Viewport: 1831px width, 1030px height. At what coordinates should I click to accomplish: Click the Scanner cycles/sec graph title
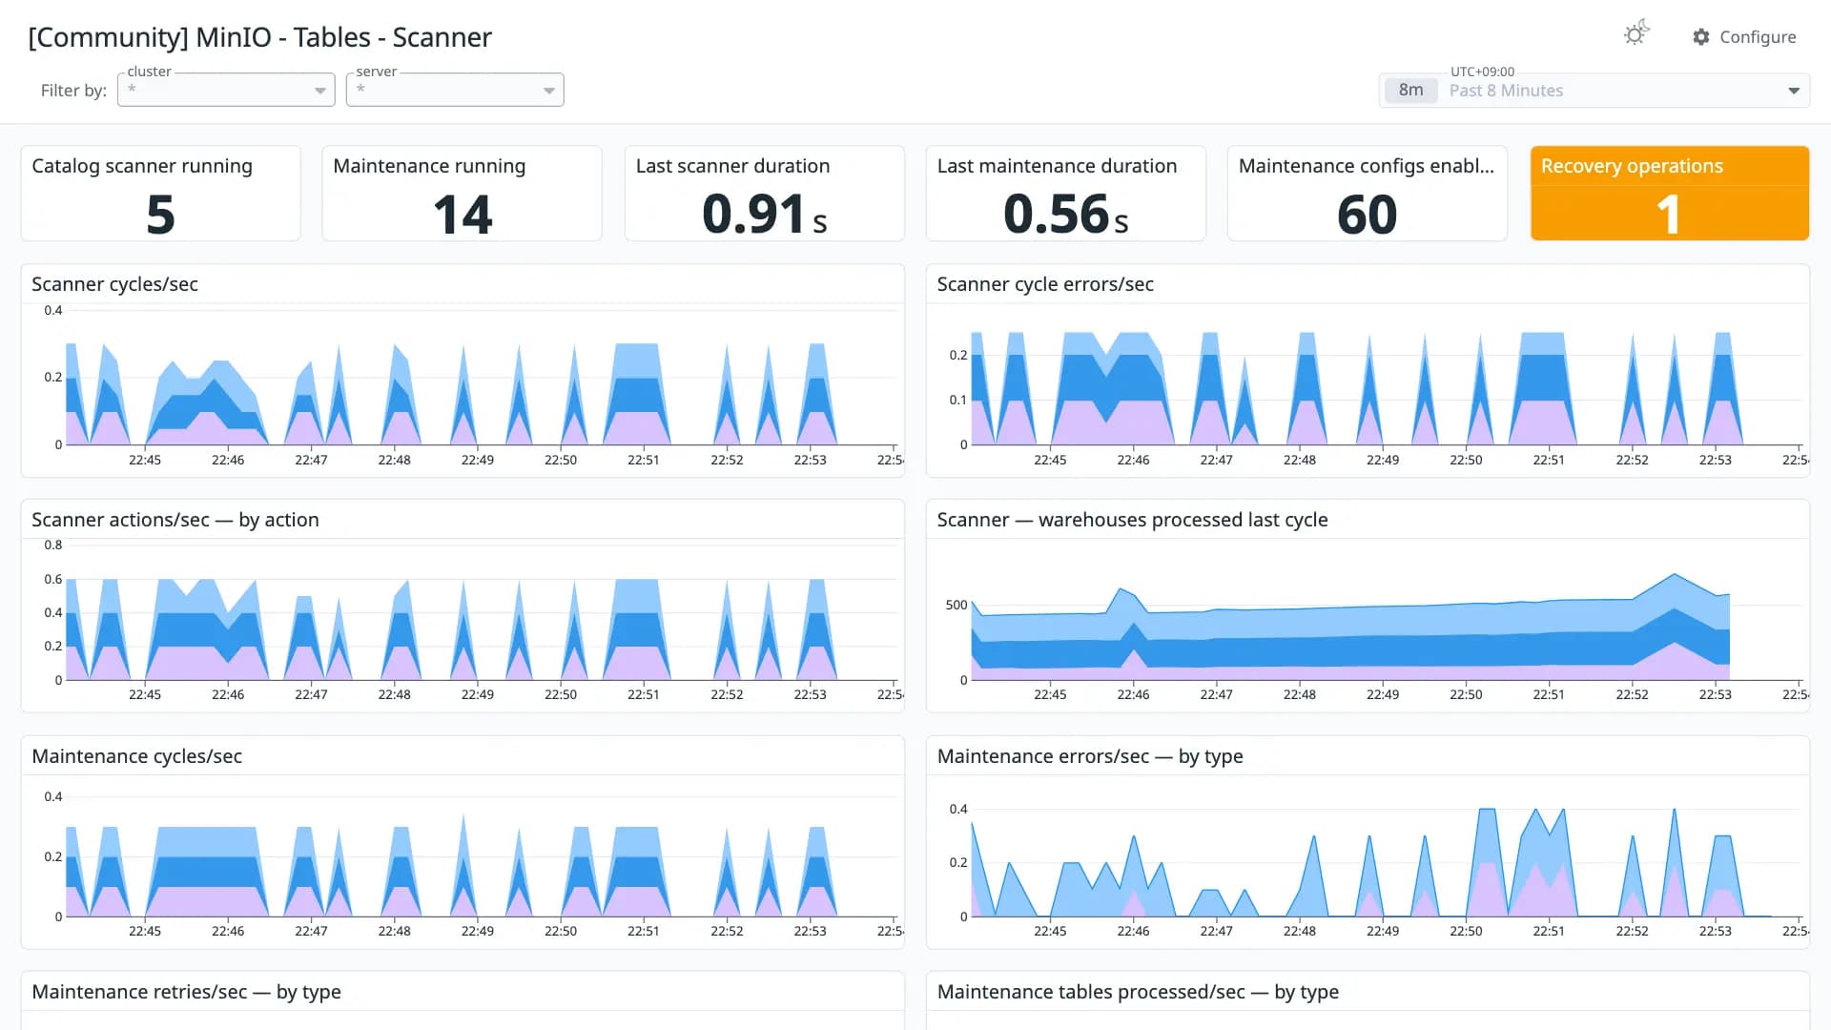tap(114, 284)
